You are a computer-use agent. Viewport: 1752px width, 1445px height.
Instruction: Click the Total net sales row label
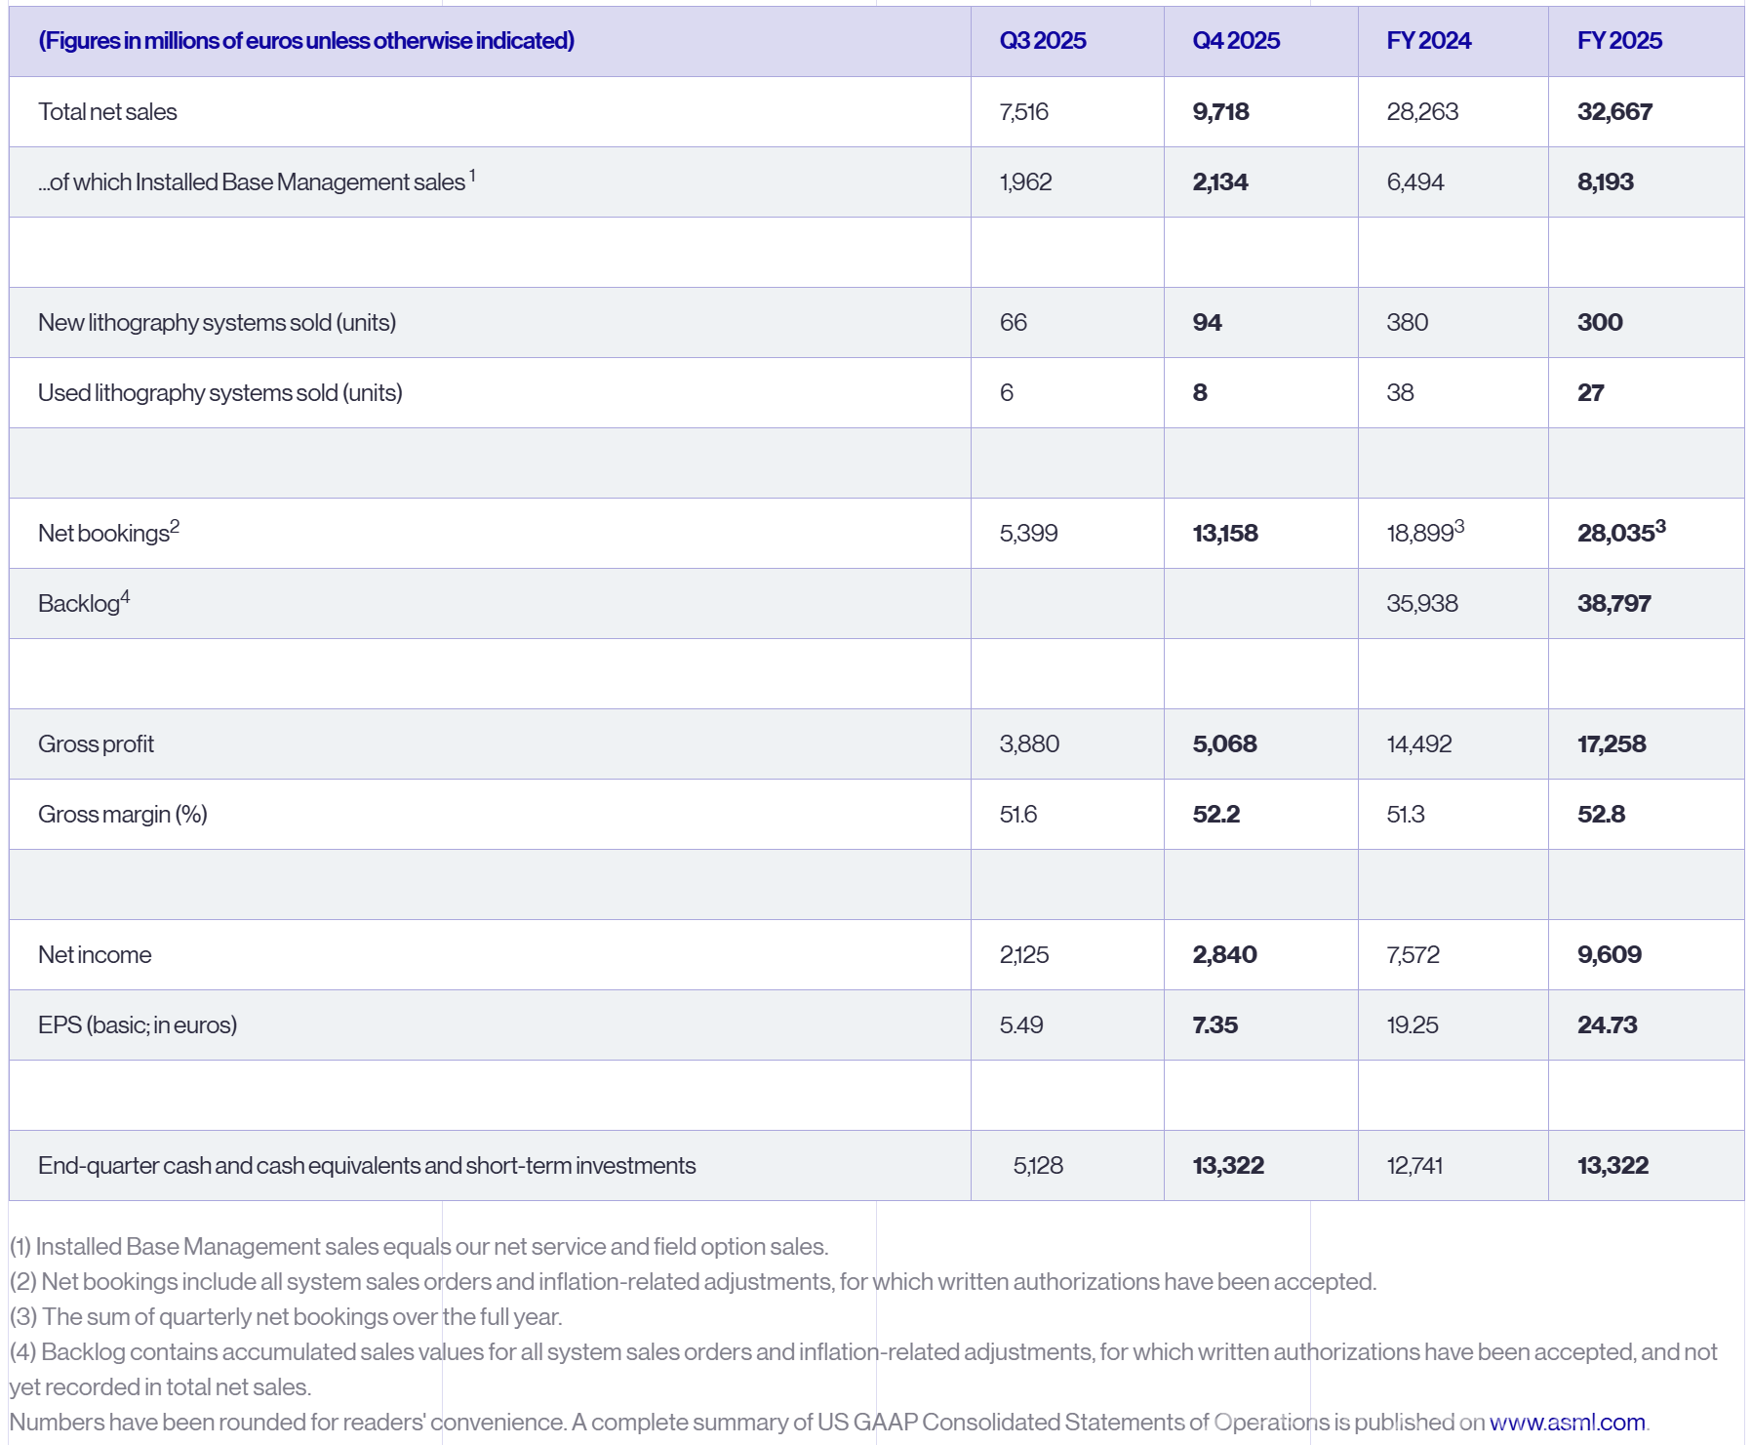[107, 112]
